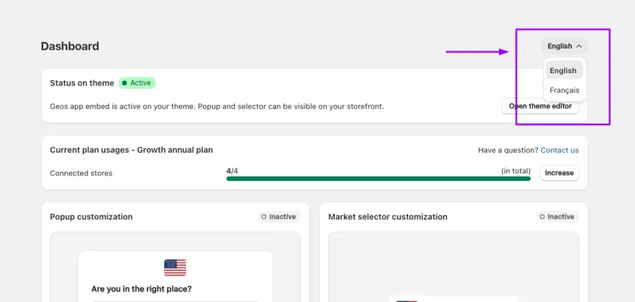Select English from the language menu
The image size is (635, 302).
(563, 71)
